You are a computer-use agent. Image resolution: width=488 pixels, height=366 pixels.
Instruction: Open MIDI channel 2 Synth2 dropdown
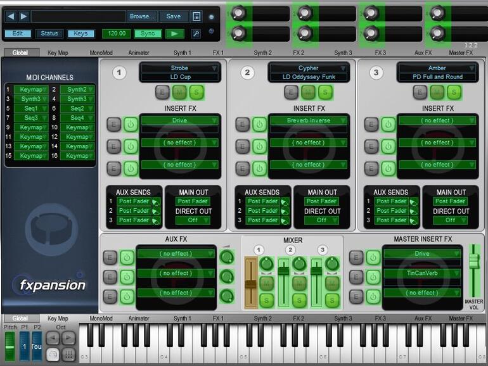77,89
